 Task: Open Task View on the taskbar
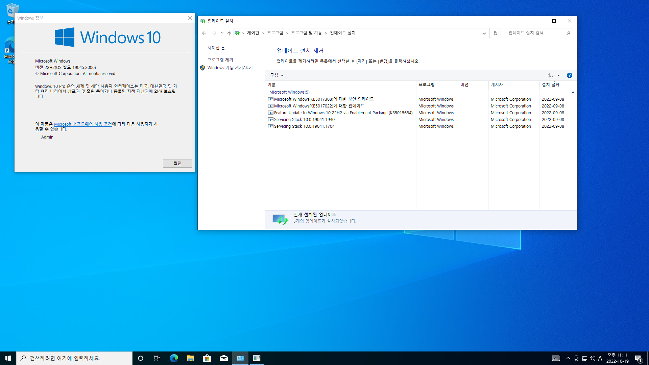[x=157, y=358]
